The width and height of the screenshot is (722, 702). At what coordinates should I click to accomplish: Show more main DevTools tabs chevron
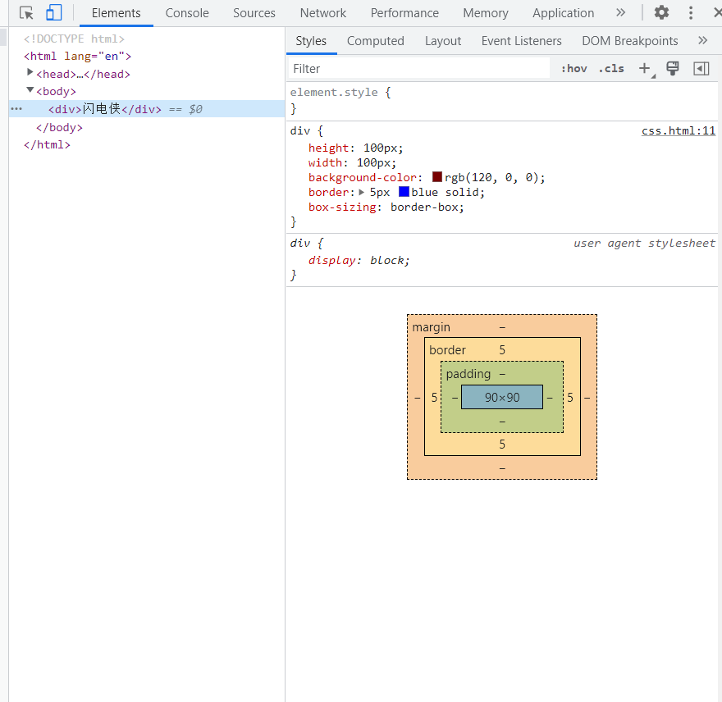tap(621, 12)
